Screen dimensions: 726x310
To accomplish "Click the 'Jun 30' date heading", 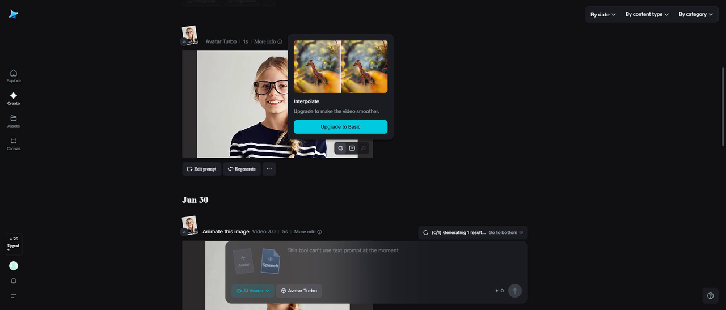I will pyautogui.click(x=195, y=200).
